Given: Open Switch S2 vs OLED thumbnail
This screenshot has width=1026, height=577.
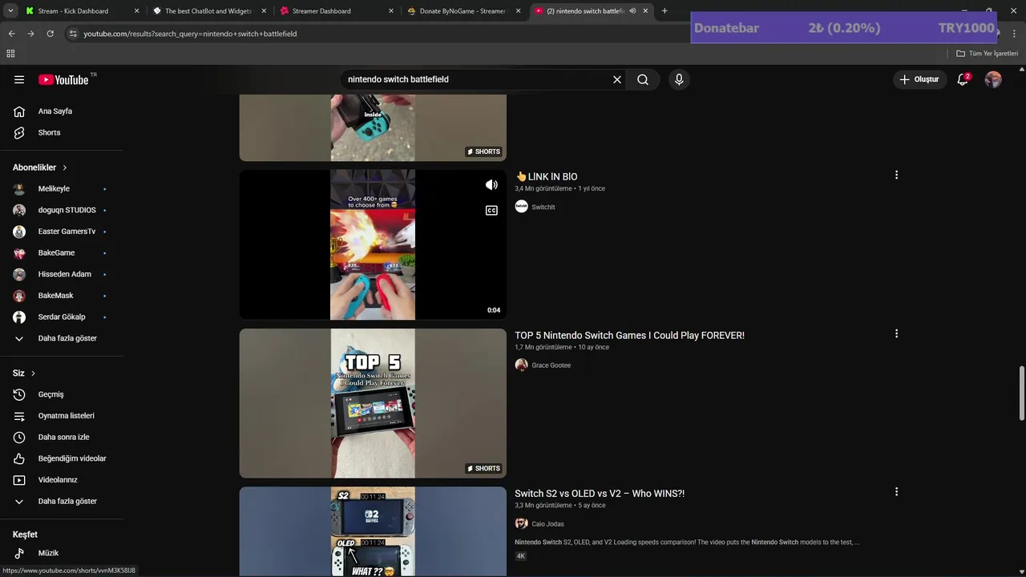Looking at the screenshot, I should (373, 531).
